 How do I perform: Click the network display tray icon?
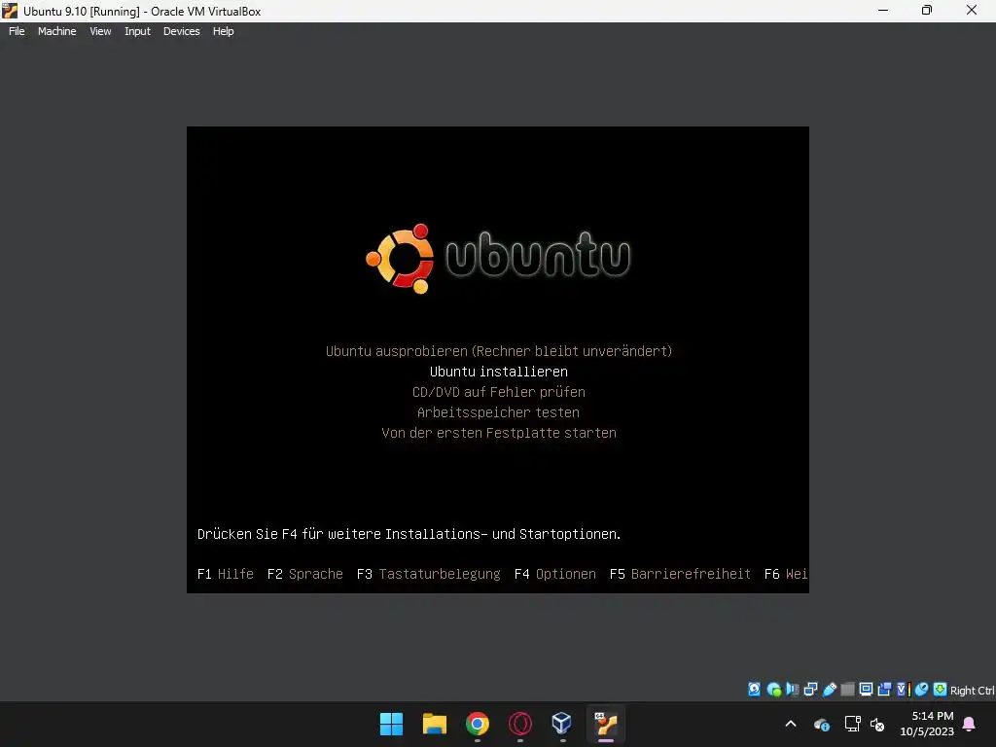pos(852,724)
